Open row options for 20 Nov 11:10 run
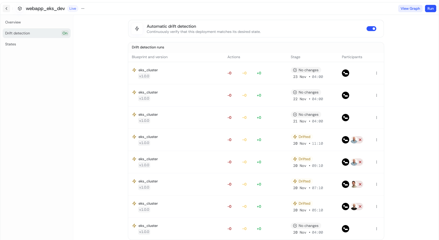Image resolution: width=439 pixels, height=240 pixels. click(x=376, y=140)
